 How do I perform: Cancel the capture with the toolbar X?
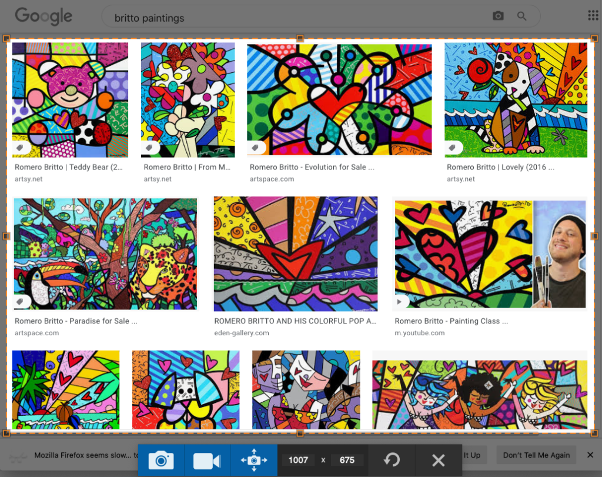(439, 460)
